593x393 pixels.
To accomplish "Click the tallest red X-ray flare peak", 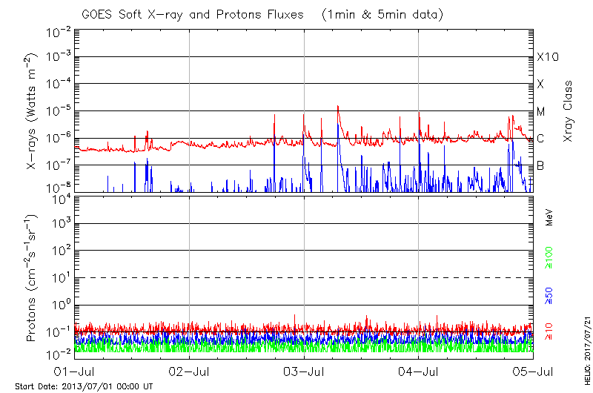I will coord(338,106).
